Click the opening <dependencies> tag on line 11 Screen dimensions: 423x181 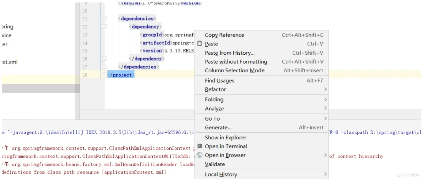click(x=137, y=19)
